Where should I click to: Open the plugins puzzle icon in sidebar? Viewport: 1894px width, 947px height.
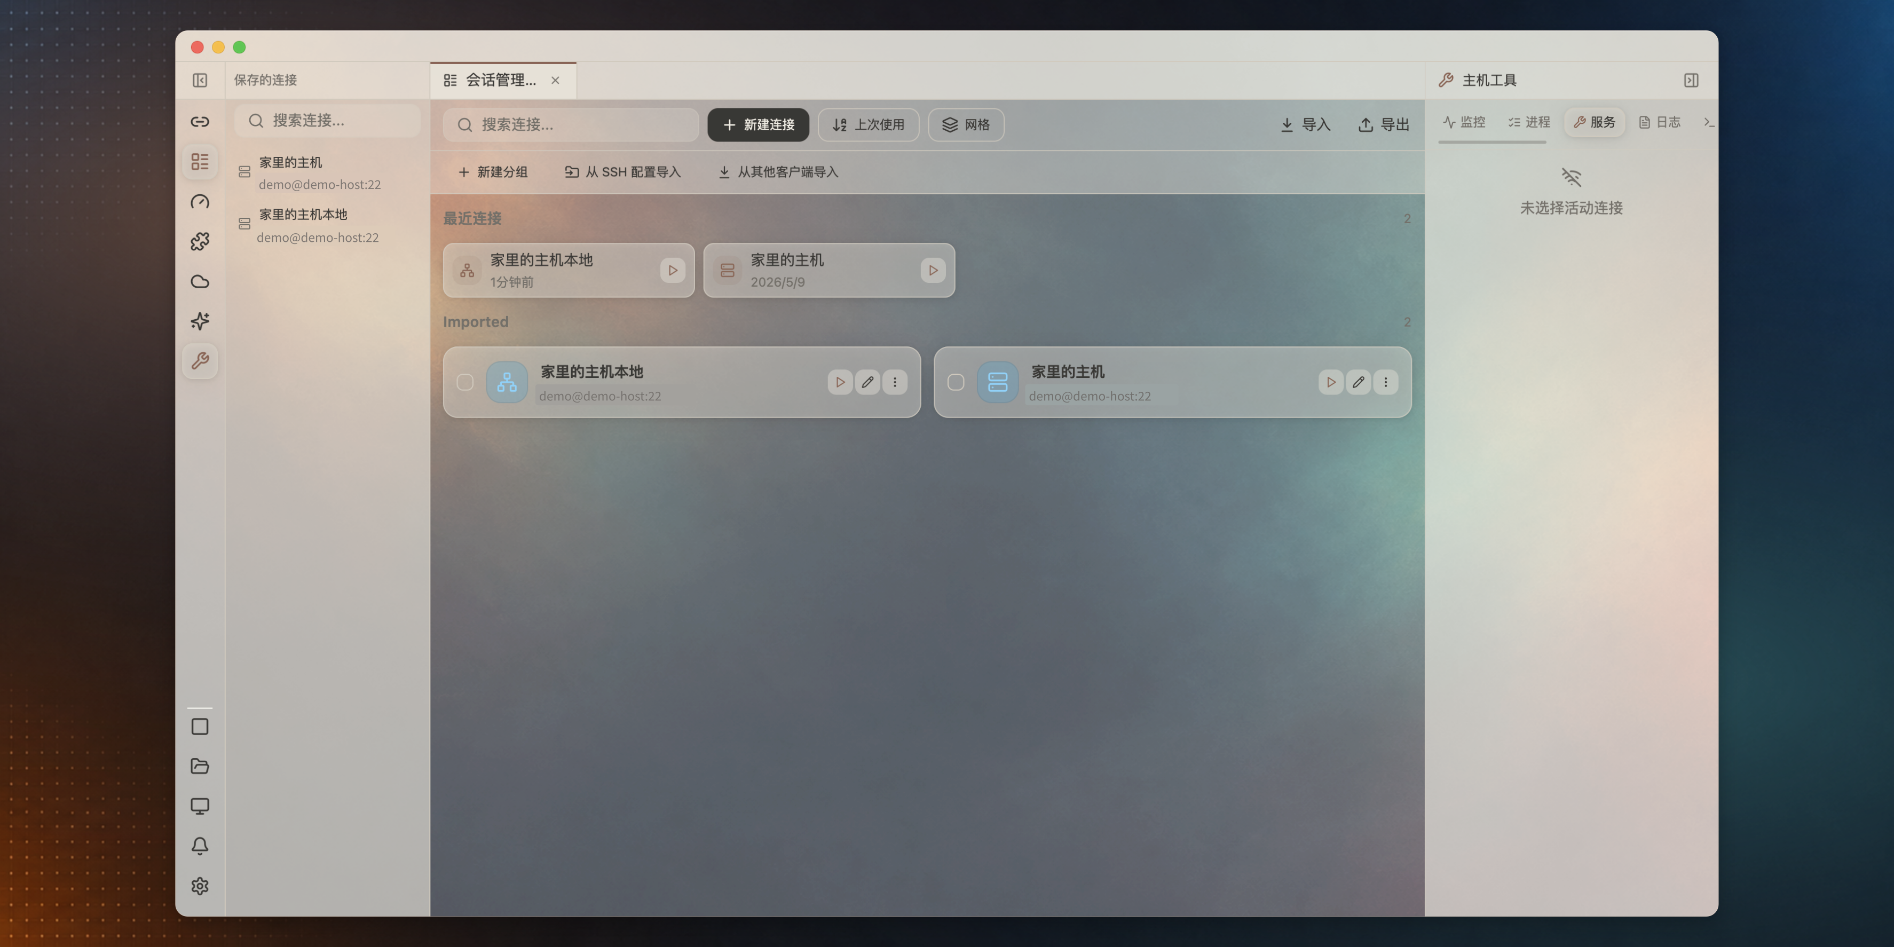pyautogui.click(x=200, y=241)
